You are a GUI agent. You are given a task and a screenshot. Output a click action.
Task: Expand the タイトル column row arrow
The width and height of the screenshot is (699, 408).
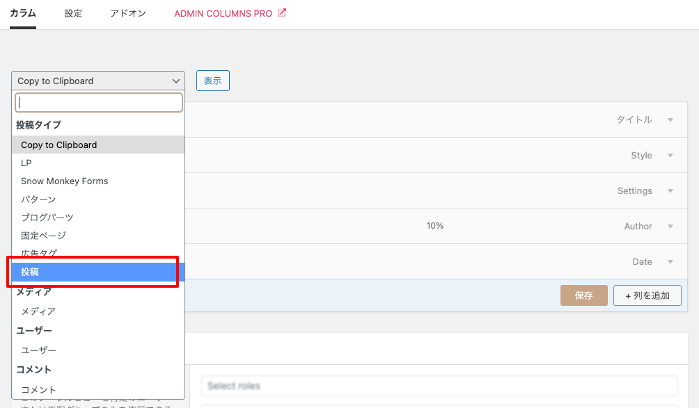click(670, 120)
